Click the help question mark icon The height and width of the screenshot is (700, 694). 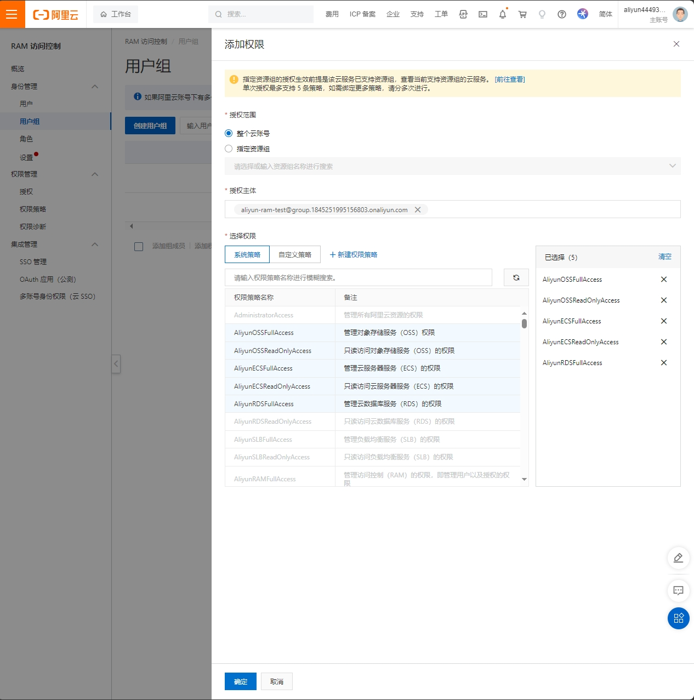pos(562,14)
